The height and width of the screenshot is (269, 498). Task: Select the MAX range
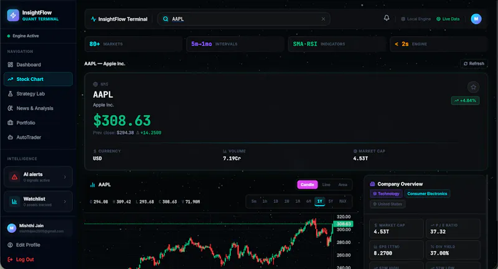click(343, 201)
